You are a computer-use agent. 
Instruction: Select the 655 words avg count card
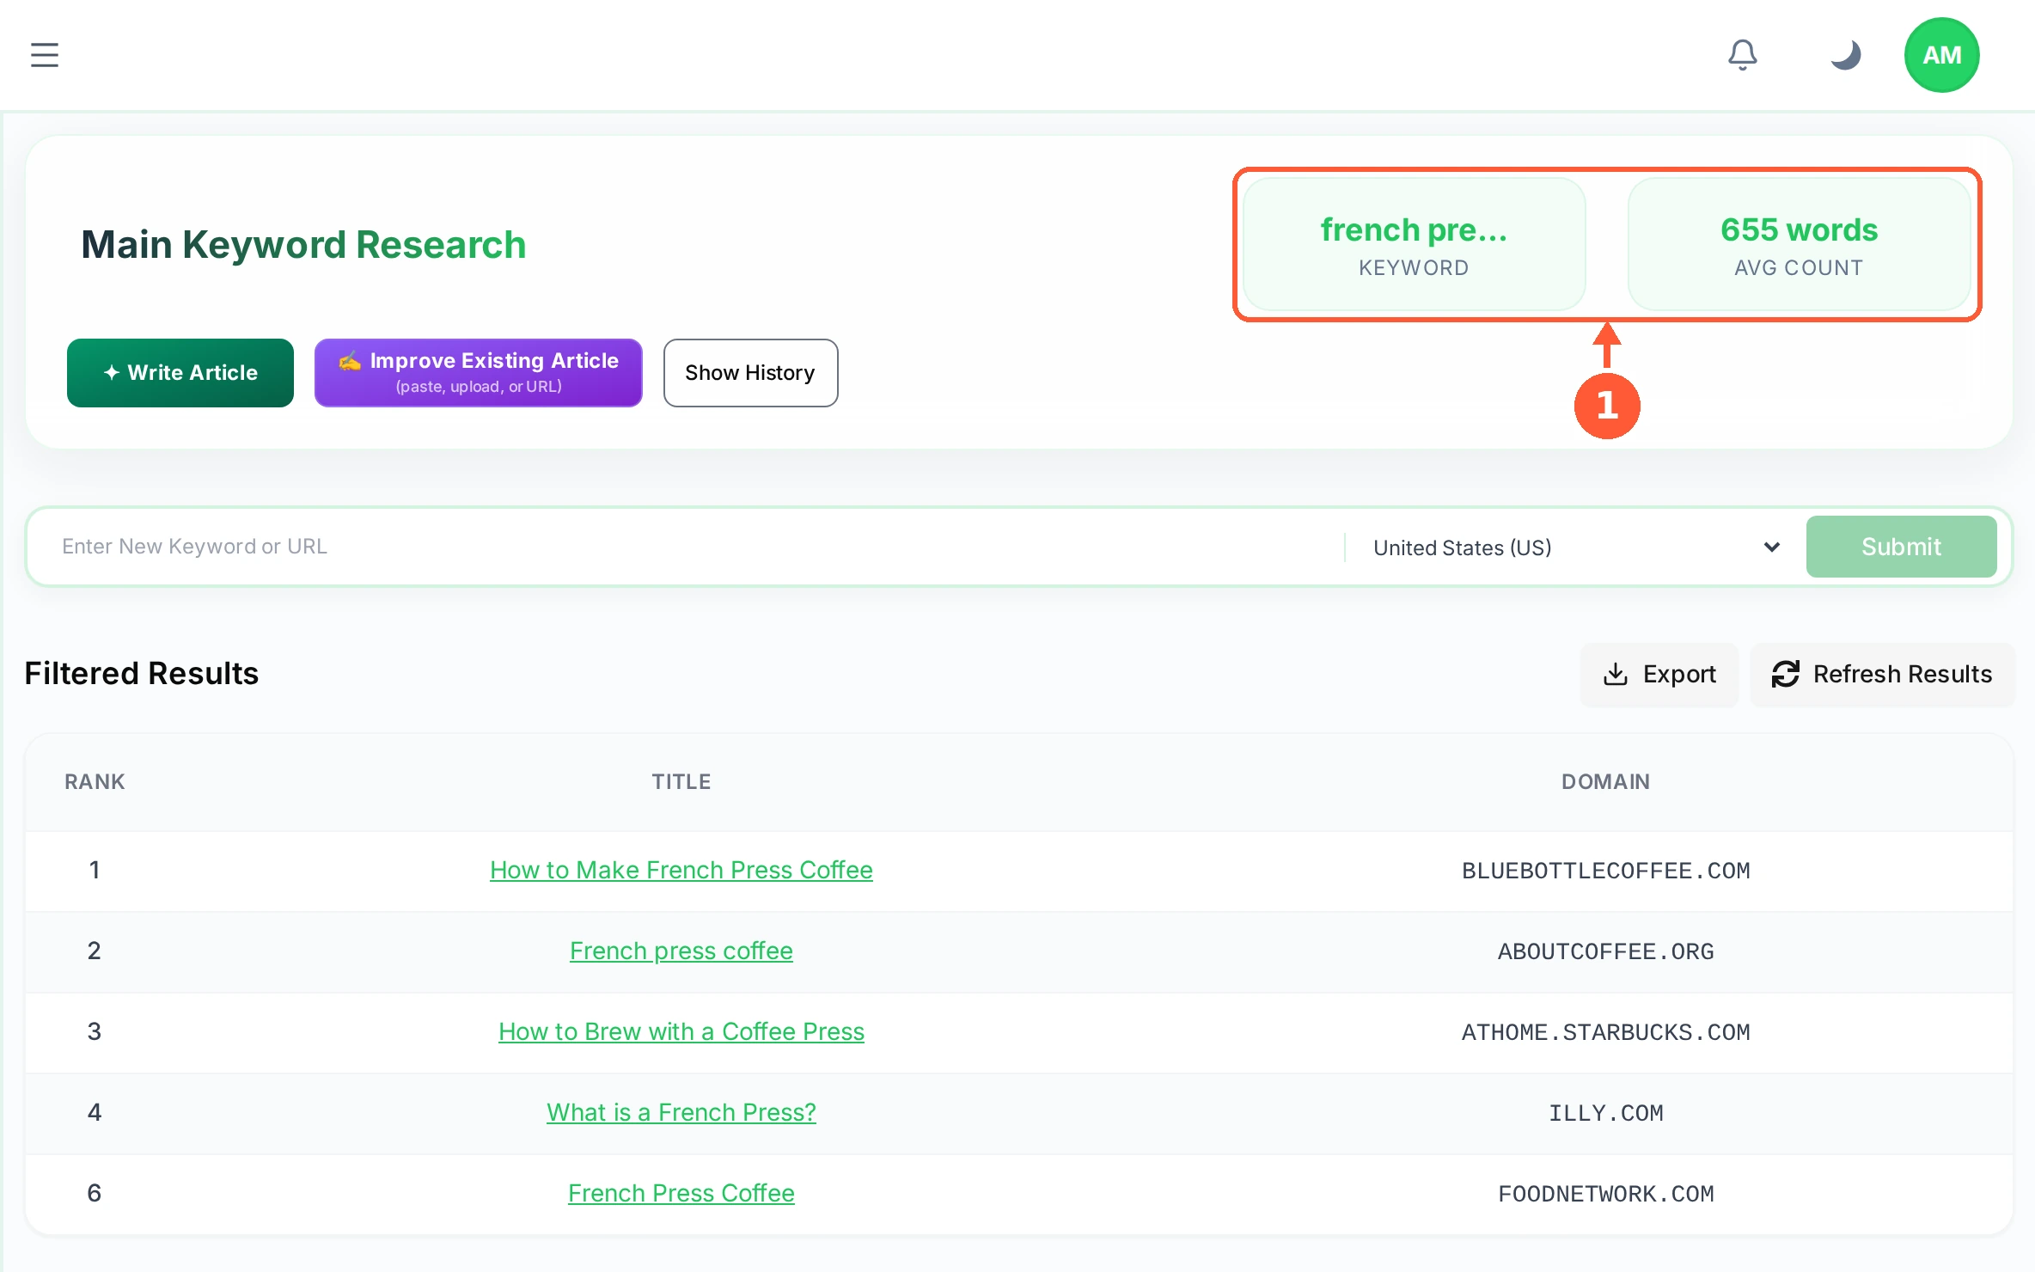(1799, 244)
